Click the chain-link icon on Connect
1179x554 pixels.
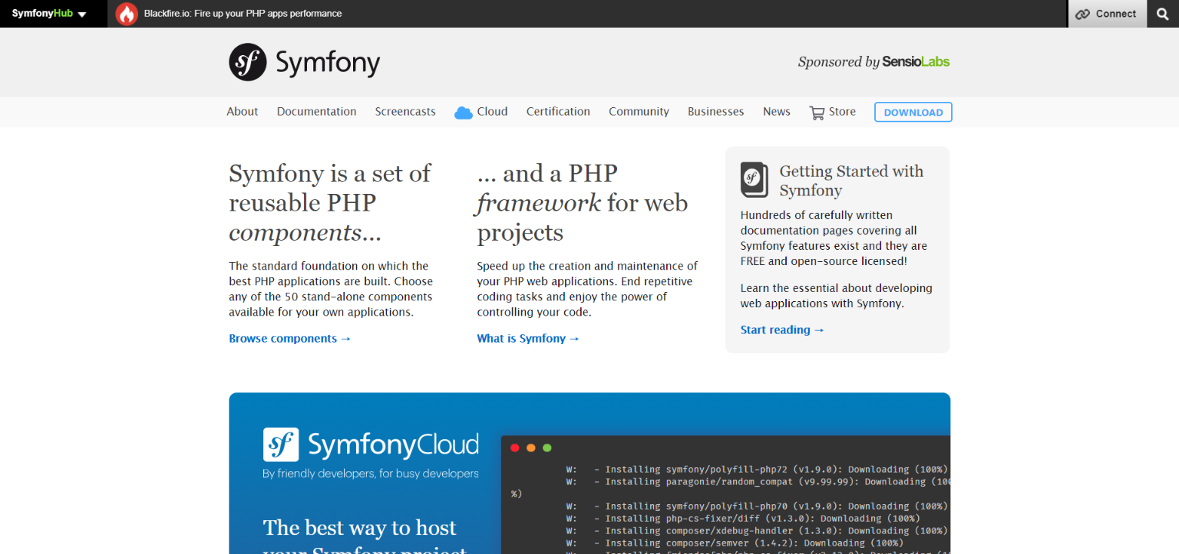pos(1083,14)
